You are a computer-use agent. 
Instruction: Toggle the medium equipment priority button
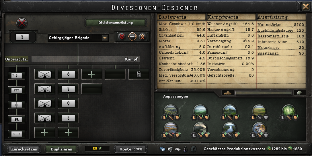[132, 37]
